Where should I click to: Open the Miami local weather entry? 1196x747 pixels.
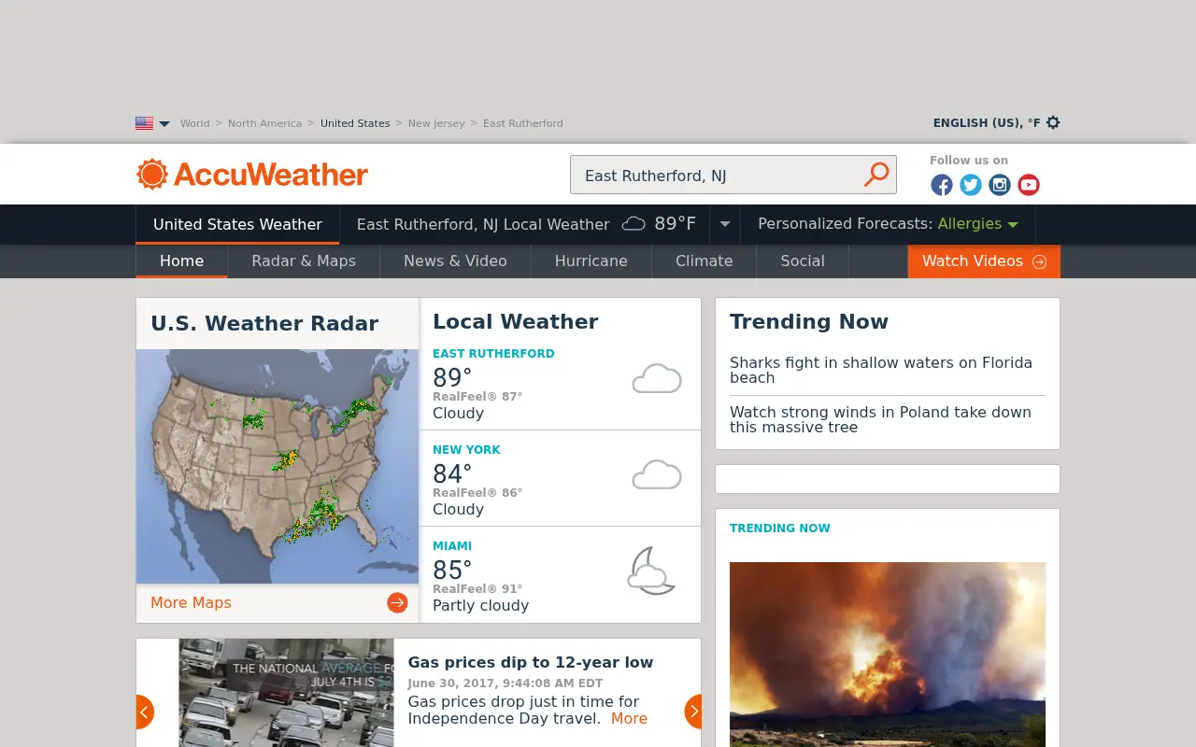(561, 575)
